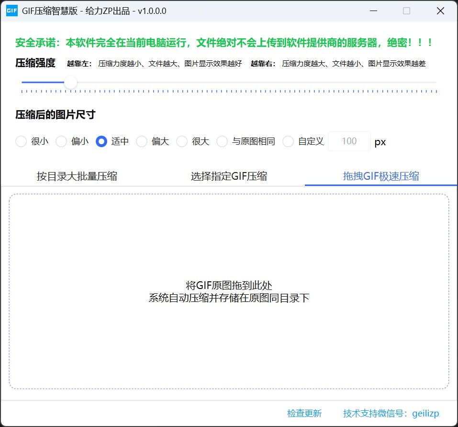Click the custom pixel size input field

349,141
